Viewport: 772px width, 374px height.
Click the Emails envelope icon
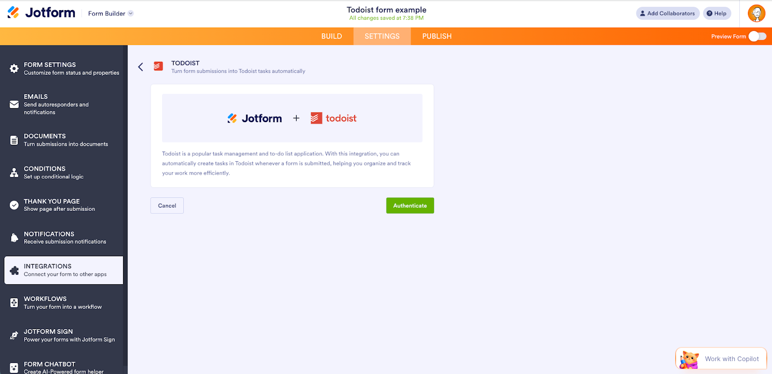tap(14, 104)
